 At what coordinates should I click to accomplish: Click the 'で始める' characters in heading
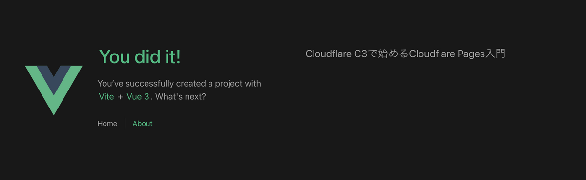388,54
